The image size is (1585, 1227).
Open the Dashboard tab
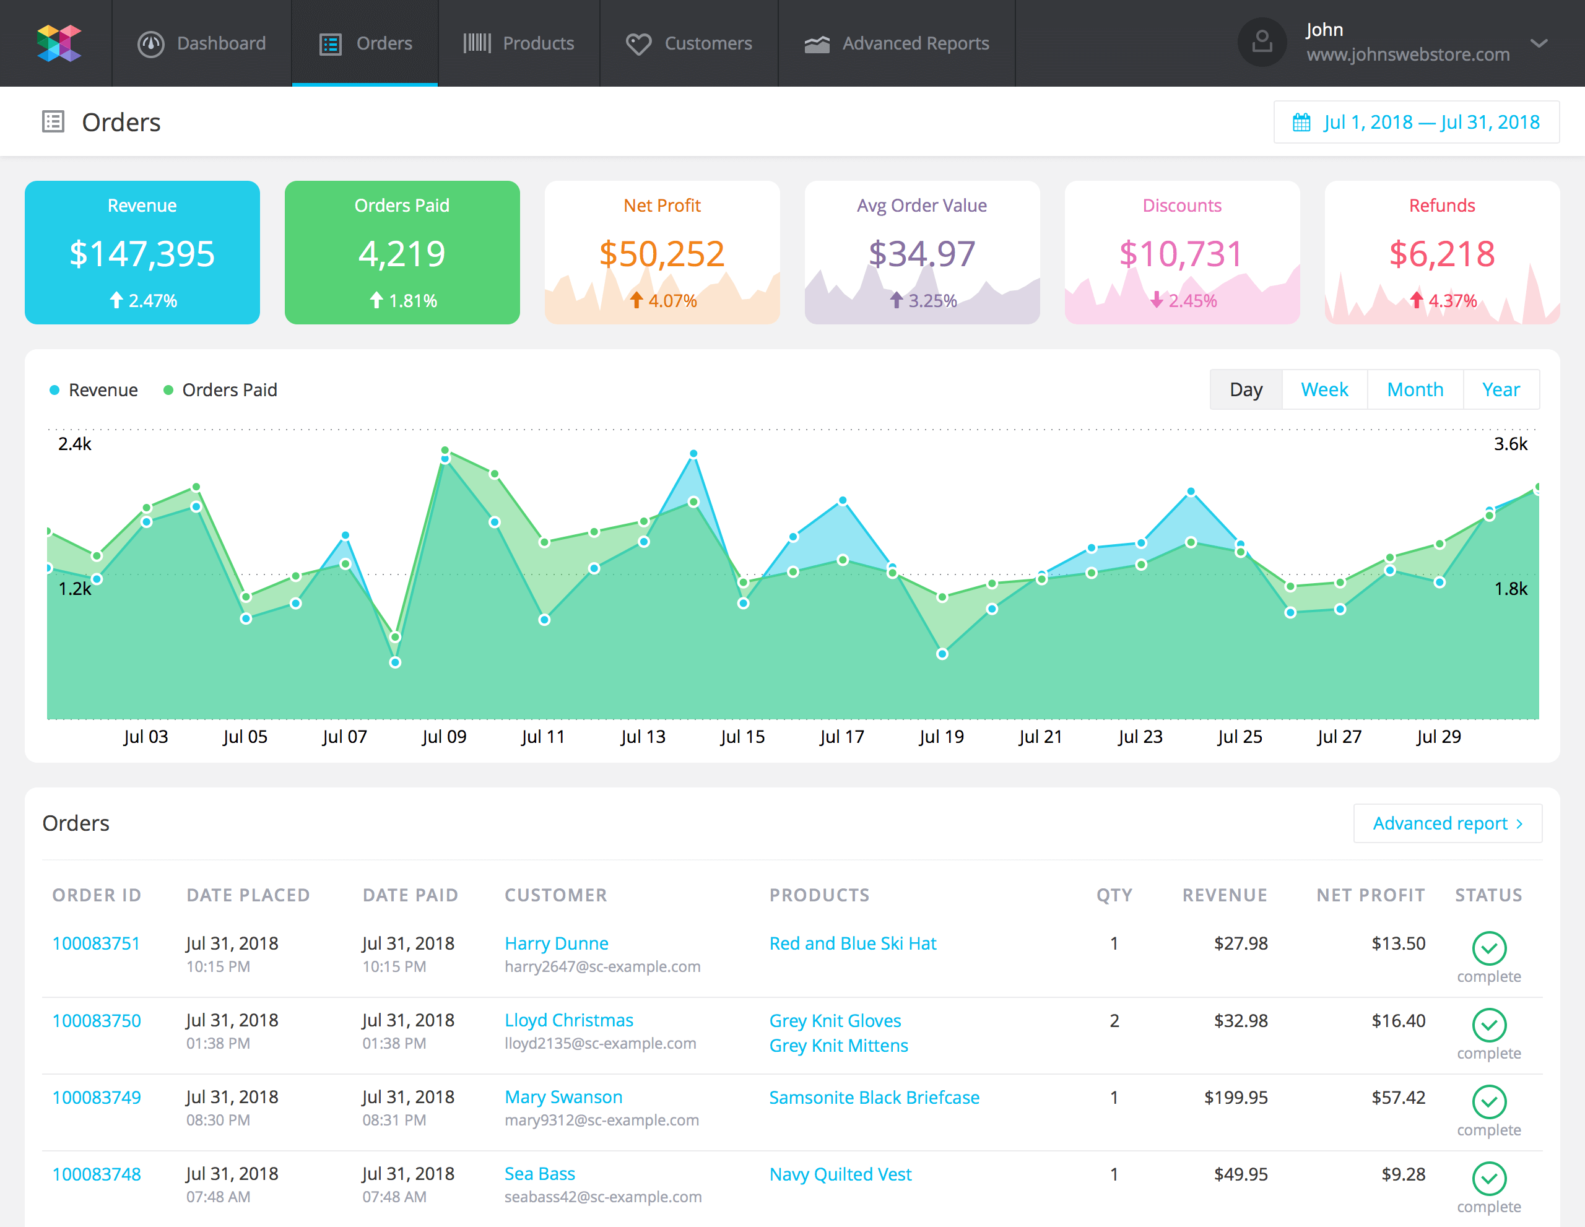202,43
